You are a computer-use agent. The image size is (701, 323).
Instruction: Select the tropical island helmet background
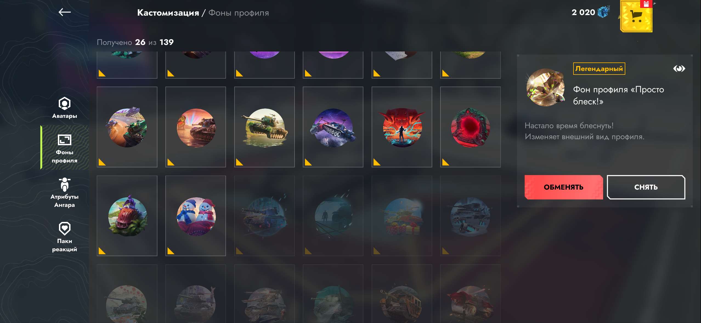pos(127,216)
